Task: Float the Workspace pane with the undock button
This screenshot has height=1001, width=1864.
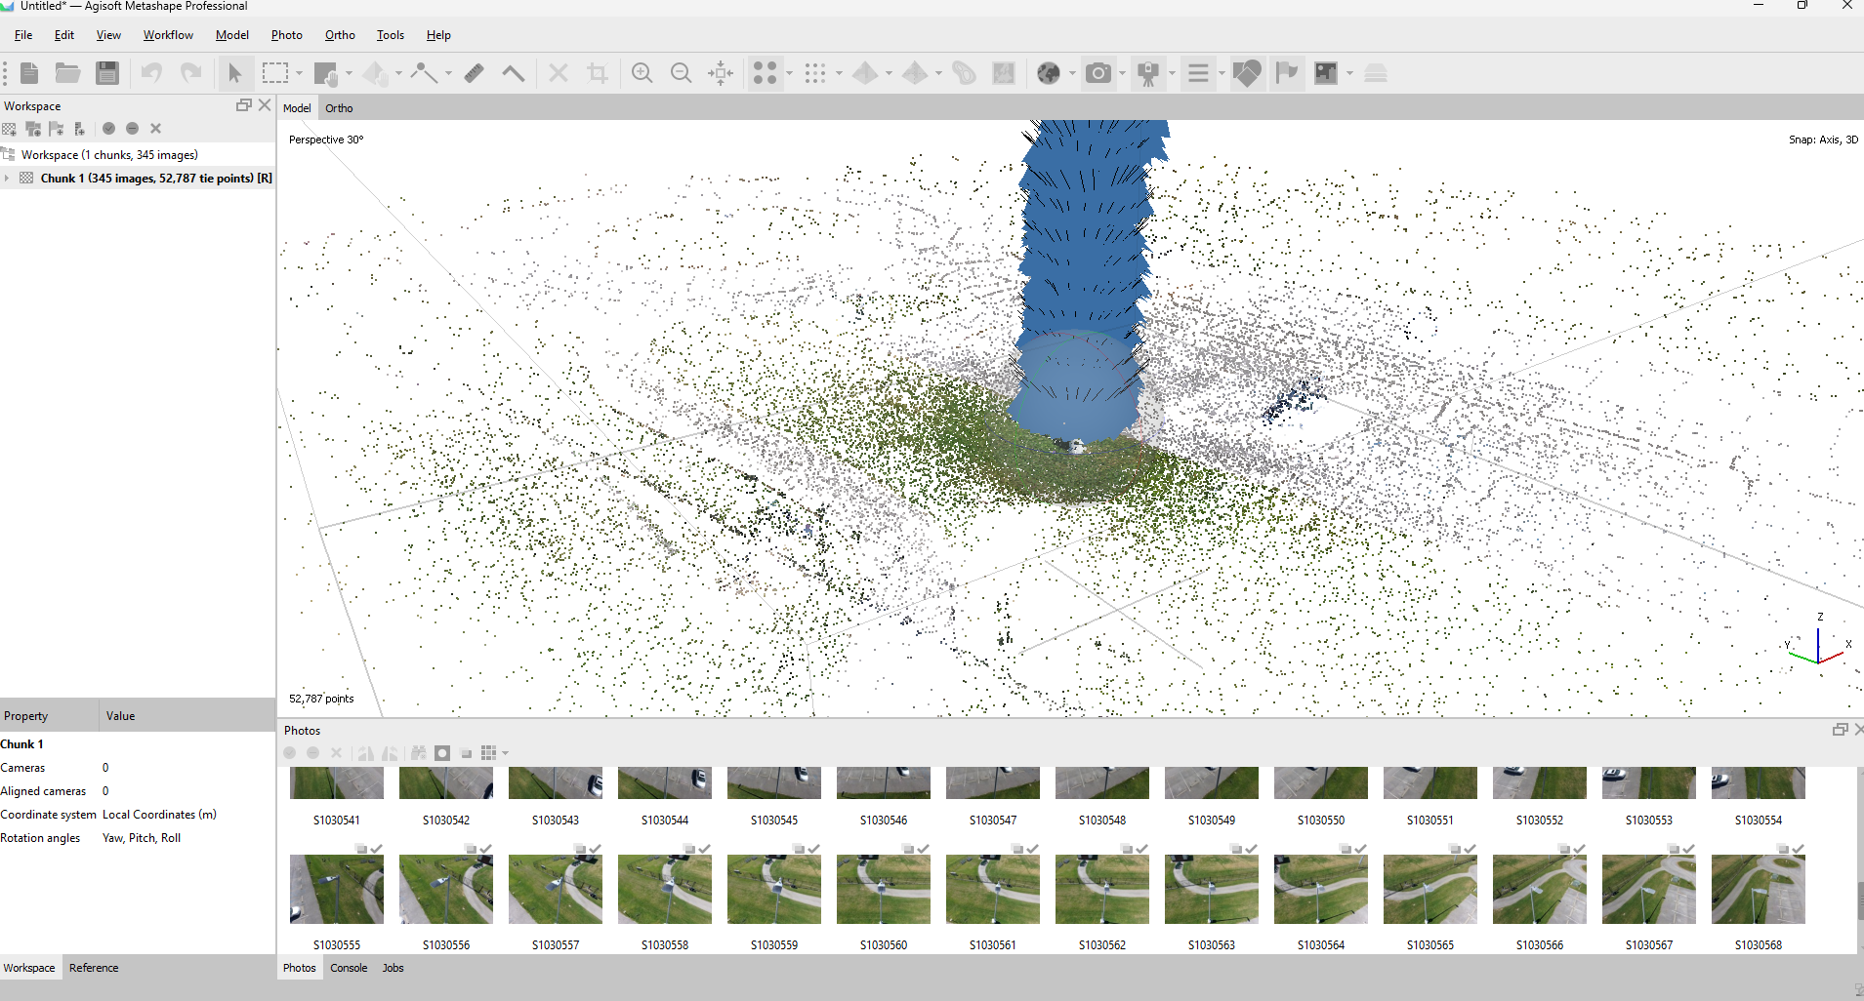Action: click(x=244, y=105)
